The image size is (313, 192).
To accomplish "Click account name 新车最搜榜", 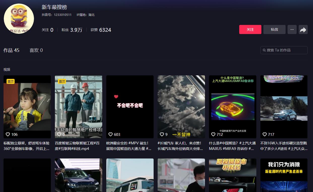I will click(54, 7).
